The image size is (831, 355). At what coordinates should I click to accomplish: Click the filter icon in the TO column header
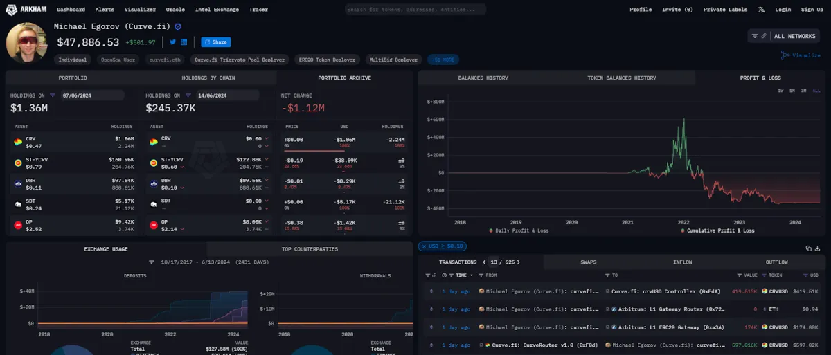point(607,275)
